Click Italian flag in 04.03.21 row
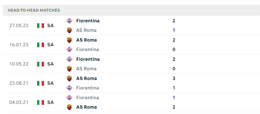 [41, 102]
